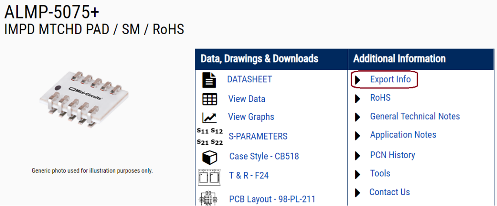The width and height of the screenshot is (497, 206).
Task: Expand the Contact Us arrow
Action: (358, 193)
